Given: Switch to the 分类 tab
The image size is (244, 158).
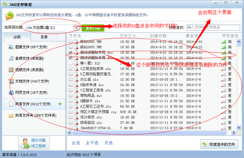Looking at the screenshot, I should [17, 37].
